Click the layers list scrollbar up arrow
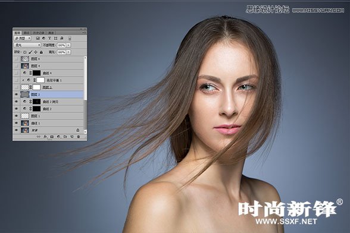The width and height of the screenshot is (350, 233). click(x=85, y=58)
